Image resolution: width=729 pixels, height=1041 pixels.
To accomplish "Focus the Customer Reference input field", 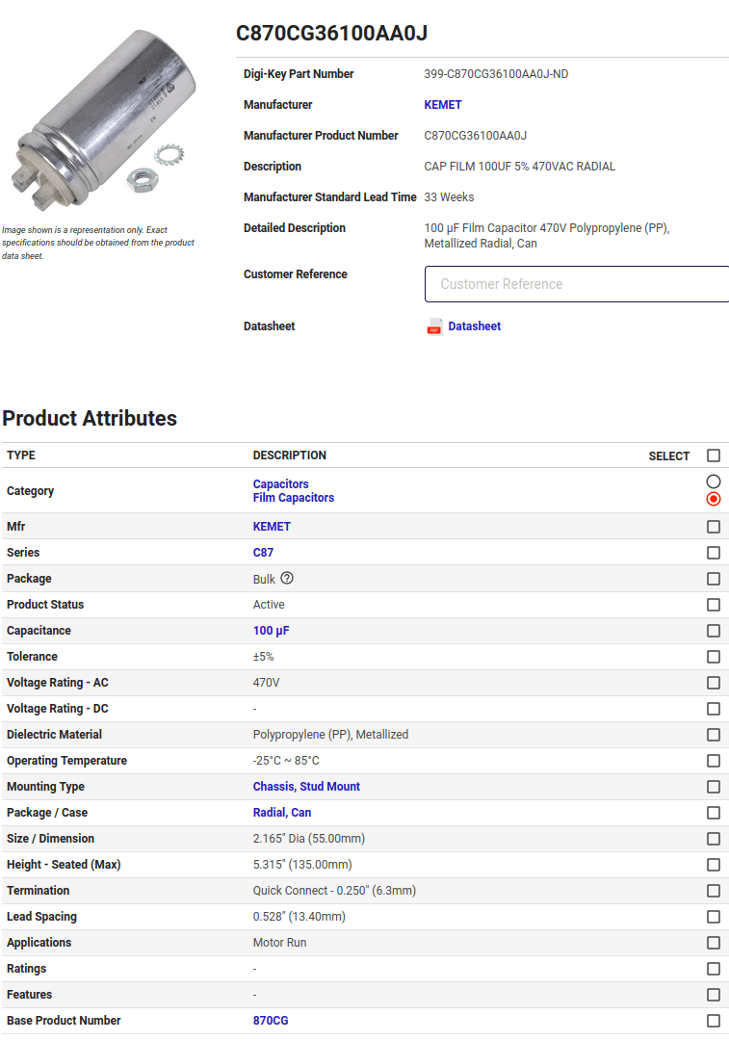I will 576,284.
